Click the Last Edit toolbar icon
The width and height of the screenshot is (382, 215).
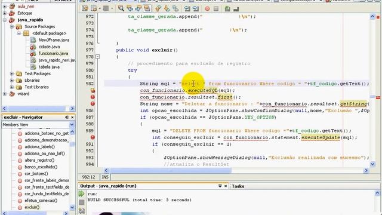(x=85, y=9)
